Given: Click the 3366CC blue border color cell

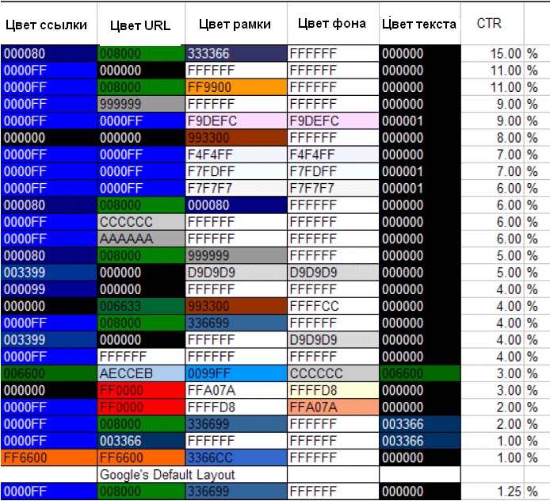Looking at the screenshot, I should pos(235,457).
